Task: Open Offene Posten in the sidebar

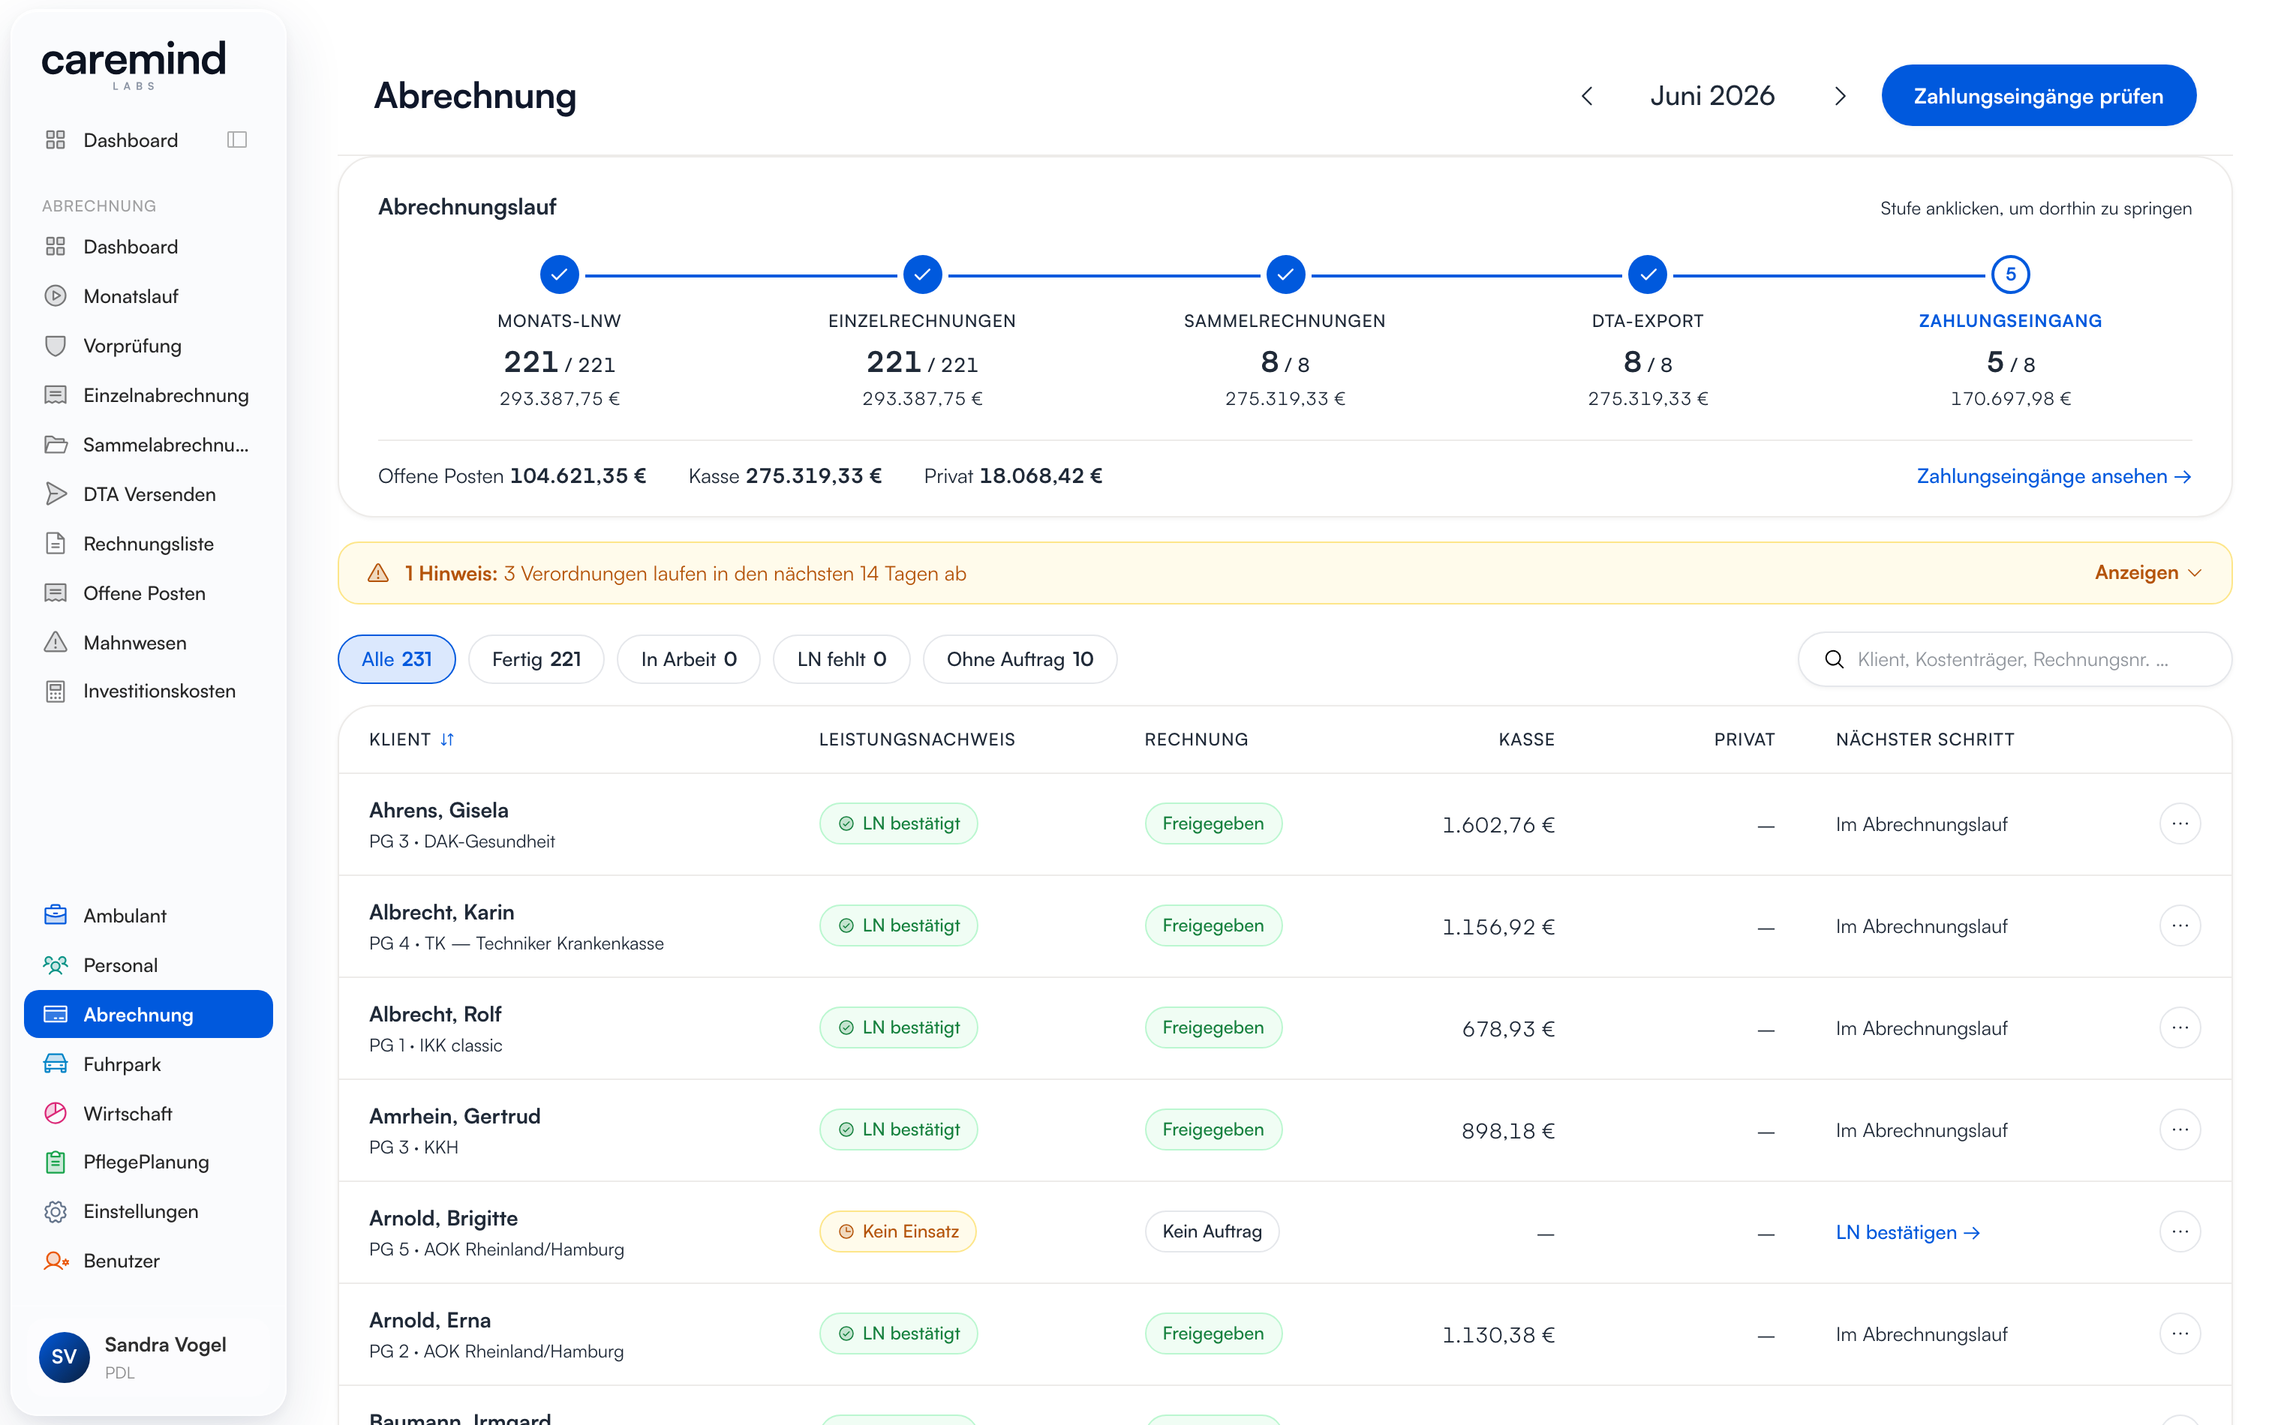Action: point(148,593)
